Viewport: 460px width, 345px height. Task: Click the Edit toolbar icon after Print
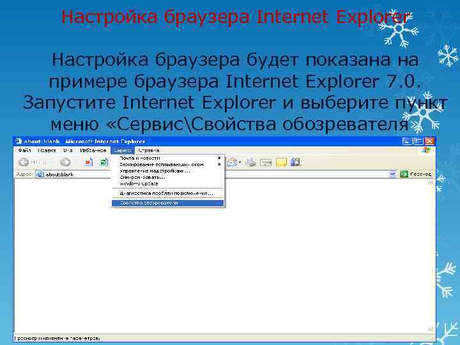266,162
